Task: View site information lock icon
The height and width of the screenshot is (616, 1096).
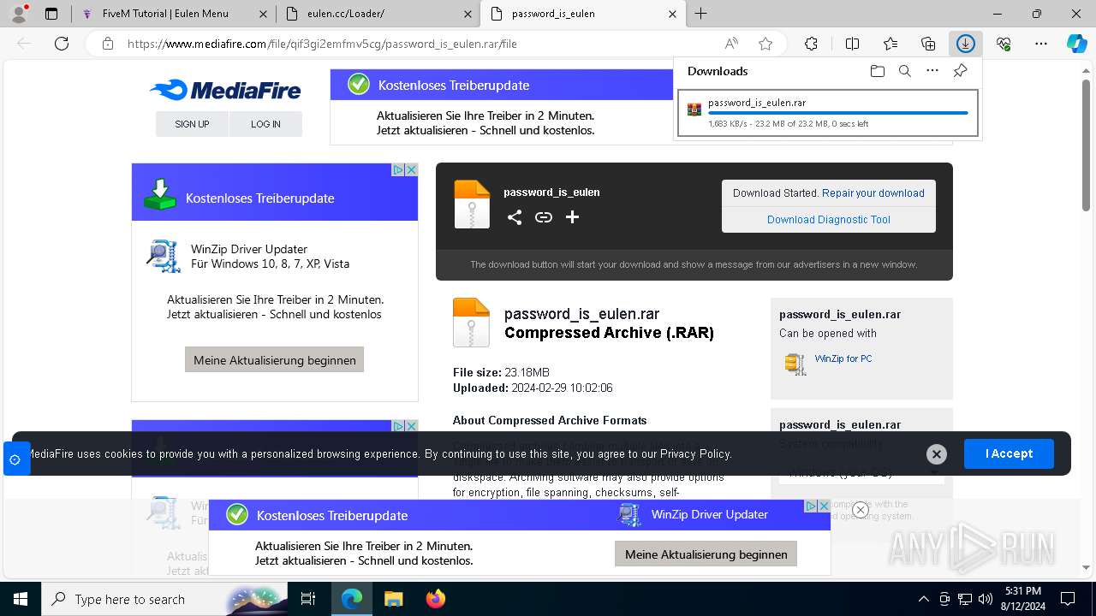Action: coord(108,44)
